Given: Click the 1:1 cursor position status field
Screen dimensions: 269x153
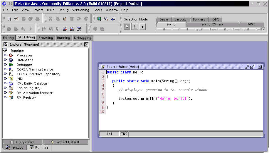Looking at the screenshot, I should click(109, 134).
